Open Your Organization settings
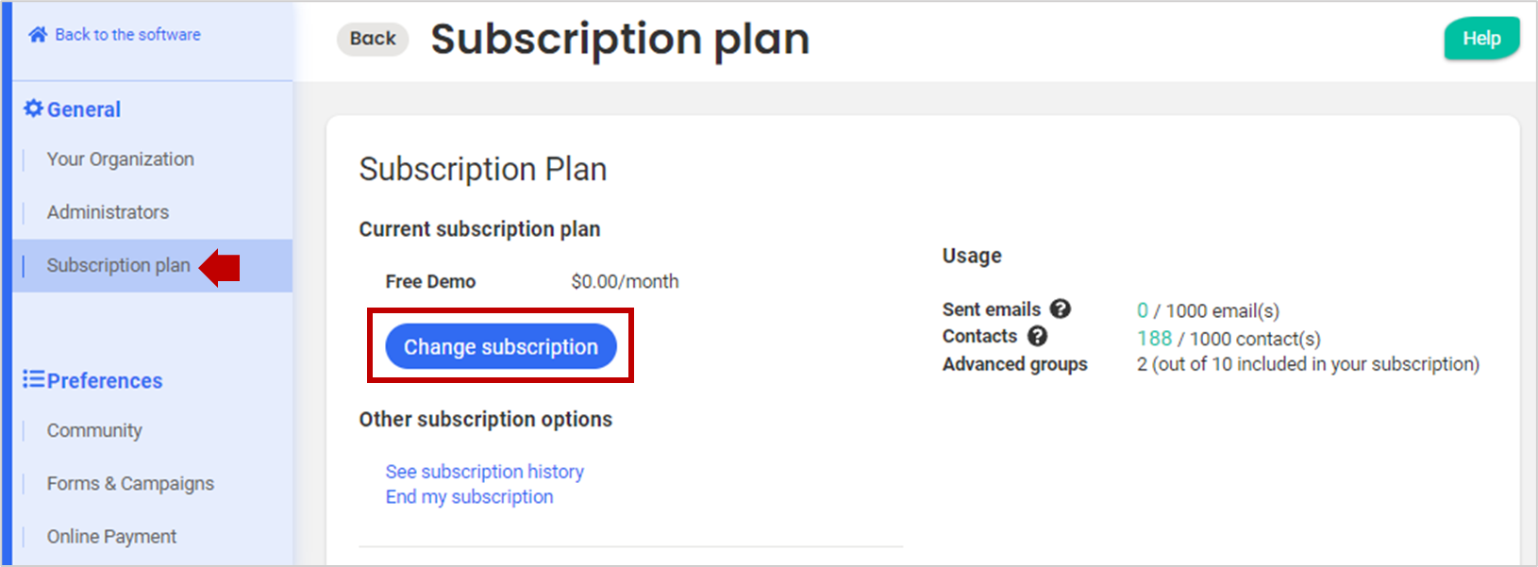 click(120, 159)
